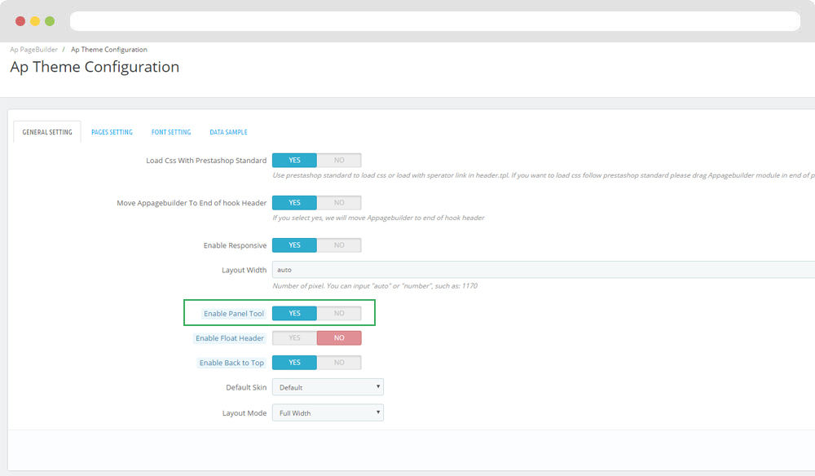
Task: Switch to the General Setting tab
Action: pos(47,132)
